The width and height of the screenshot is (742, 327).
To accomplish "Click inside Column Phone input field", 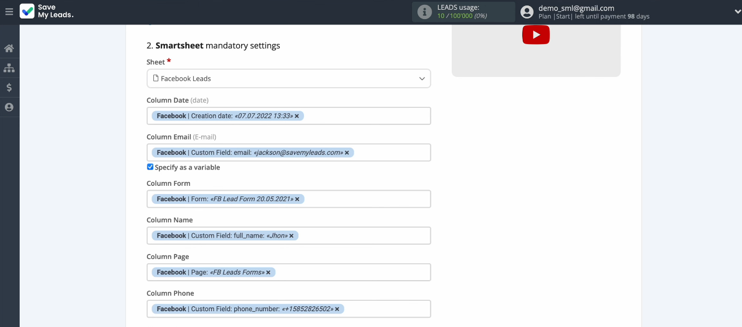I will pyautogui.click(x=289, y=309).
